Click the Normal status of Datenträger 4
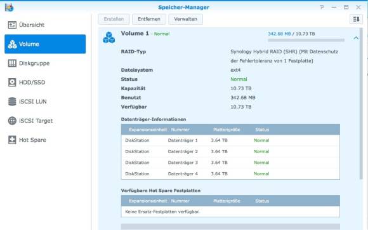The image size is (368, 230). (x=261, y=174)
